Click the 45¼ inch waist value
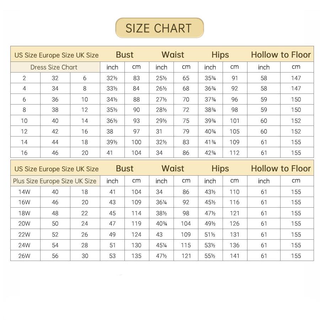This screenshot has width=320, height=320. [161, 245]
